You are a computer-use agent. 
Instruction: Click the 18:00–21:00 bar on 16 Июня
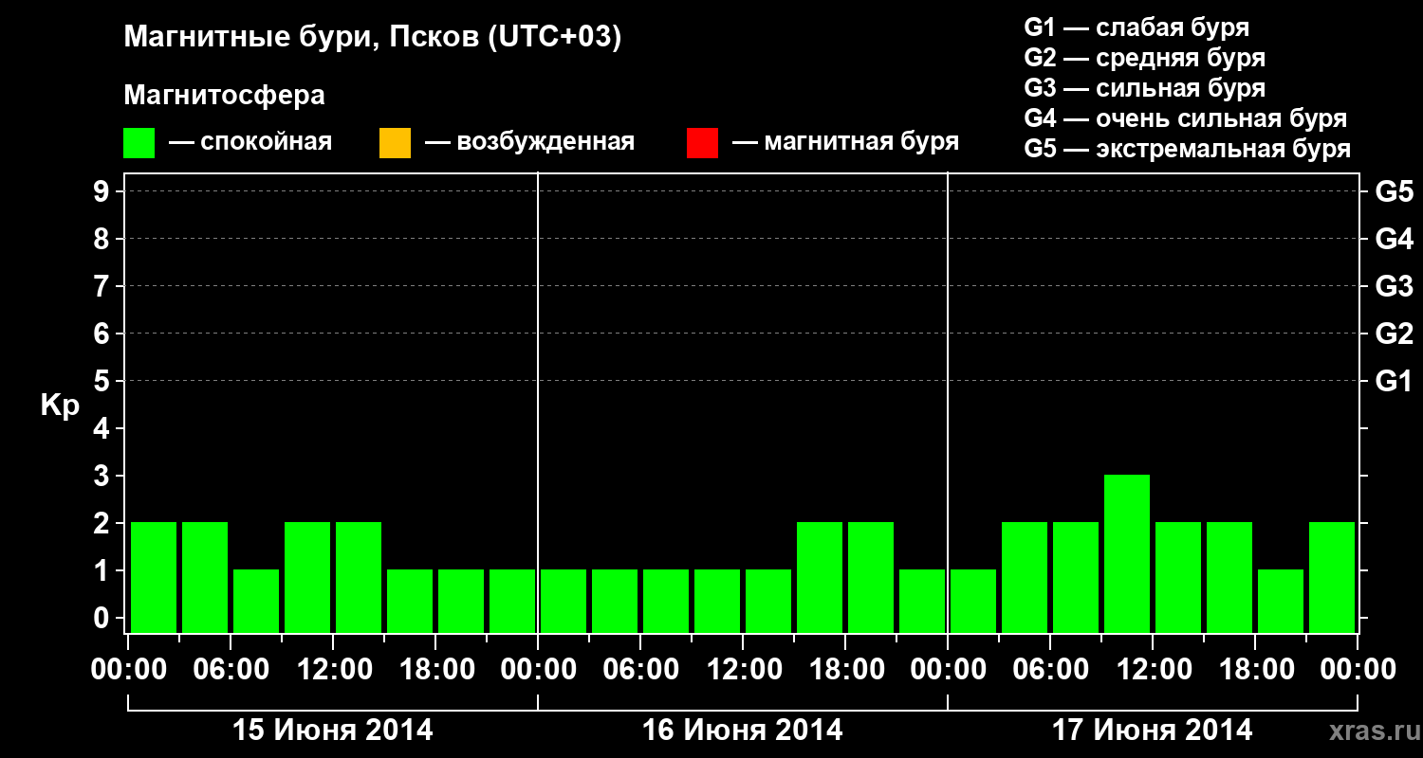pyautogui.click(x=871, y=577)
